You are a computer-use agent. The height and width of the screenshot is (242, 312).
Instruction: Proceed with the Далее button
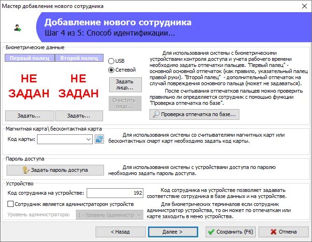[x=173, y=232]
